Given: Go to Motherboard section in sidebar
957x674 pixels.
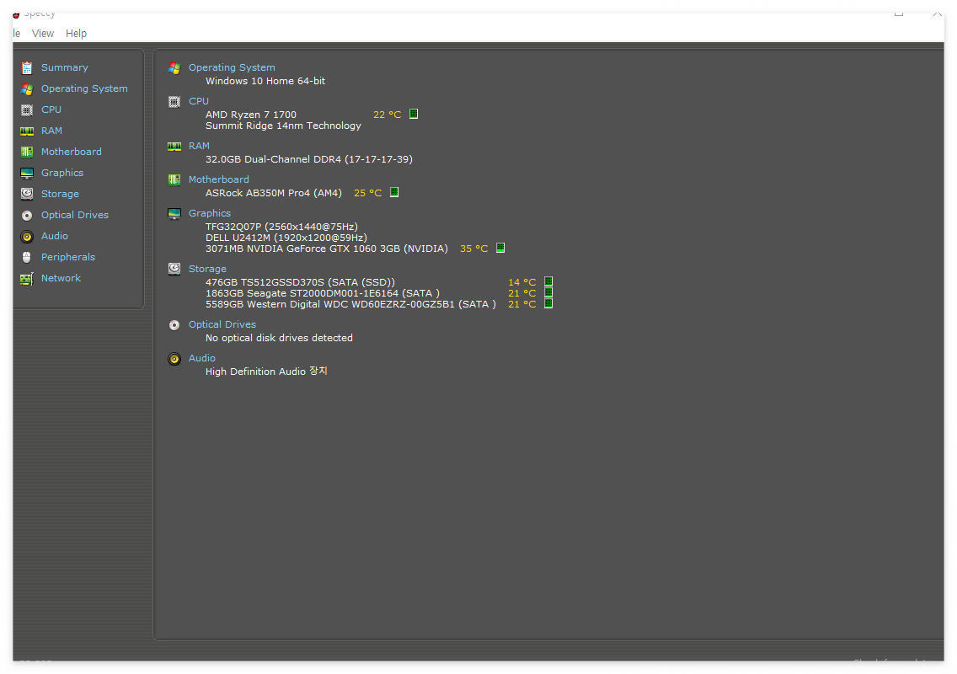Looking at the screenshot, I should [72, 152].
